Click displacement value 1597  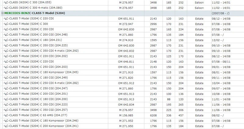pyautogui.click(x=153, y=72)
